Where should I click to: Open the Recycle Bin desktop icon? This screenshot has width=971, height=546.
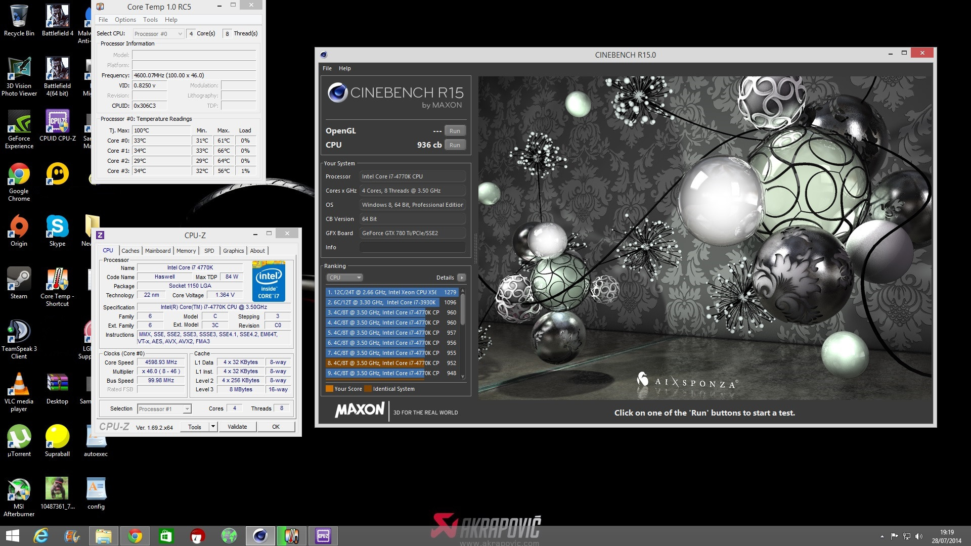pyautogui.click(x=19, y=20)
